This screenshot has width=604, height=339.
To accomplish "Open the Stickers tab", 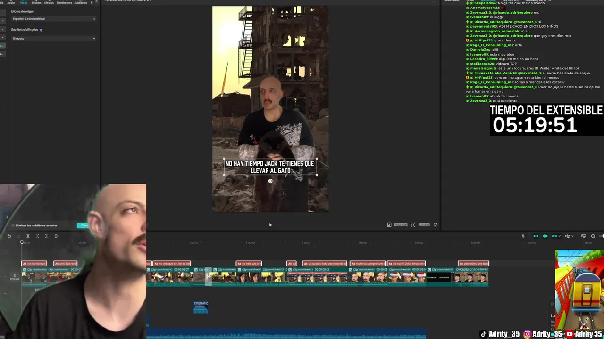I will pyautogui.click(x=36, y=2).
